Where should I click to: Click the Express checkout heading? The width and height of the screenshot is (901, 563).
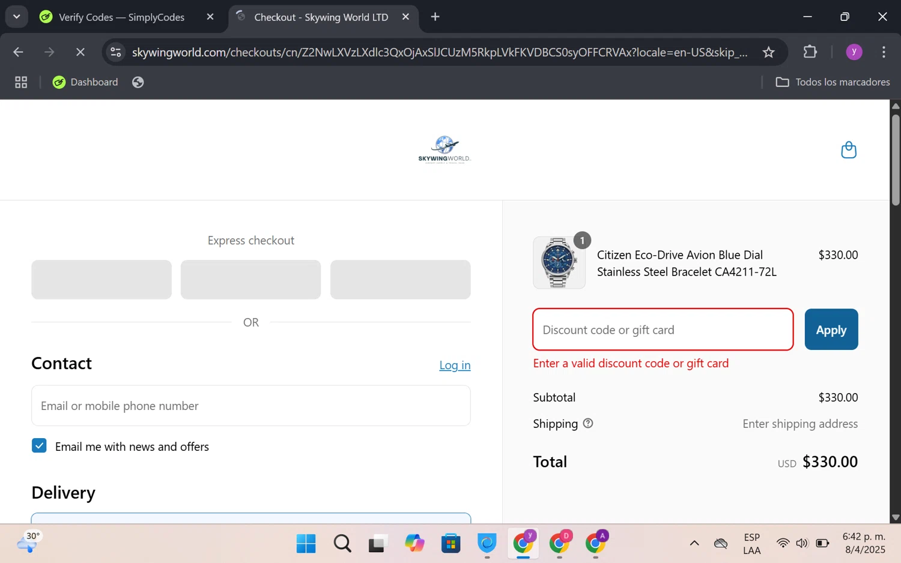(x=251, y=240)
